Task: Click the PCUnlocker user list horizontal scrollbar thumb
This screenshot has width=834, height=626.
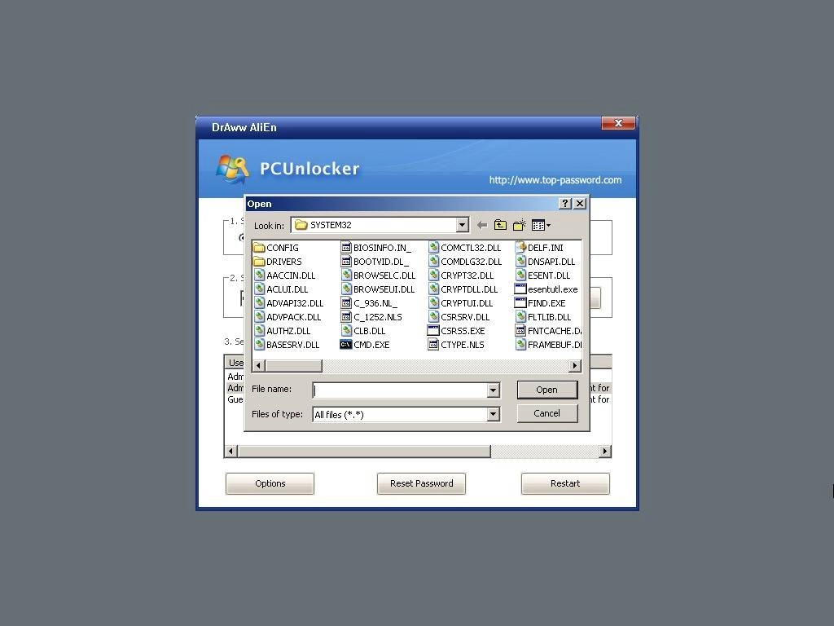Action: click(364, 452)
